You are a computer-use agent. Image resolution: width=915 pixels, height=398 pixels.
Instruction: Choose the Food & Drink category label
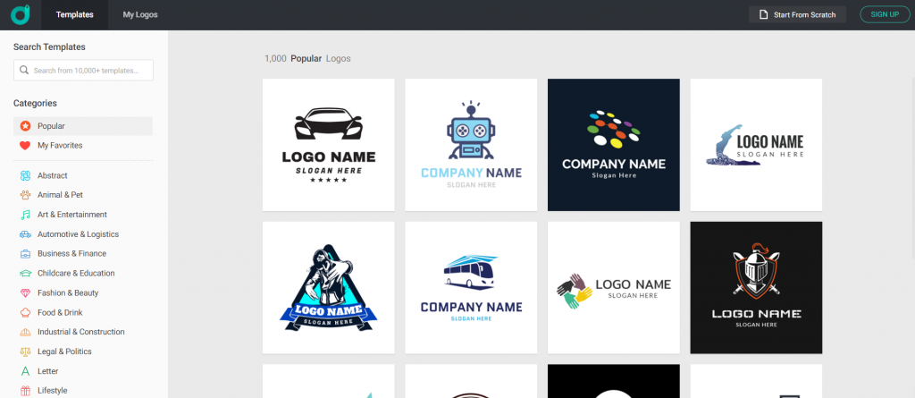coord(60,312)
